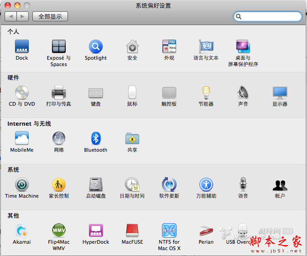Screen dimensions: 307x256
Task: Click the preferences search field
Action: [x=267, y=16]
